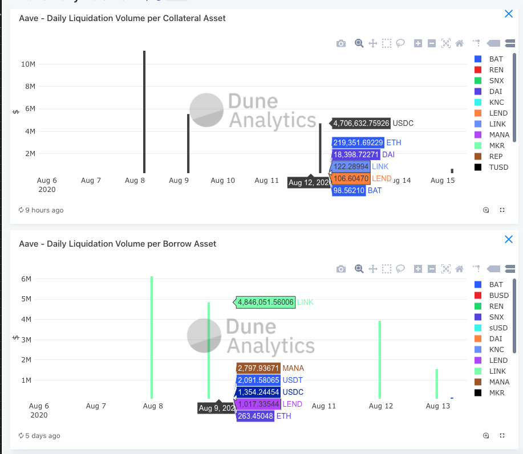Close the Borrow Asset chart panel
Screen dimensions: 523x454
(509, 239)
